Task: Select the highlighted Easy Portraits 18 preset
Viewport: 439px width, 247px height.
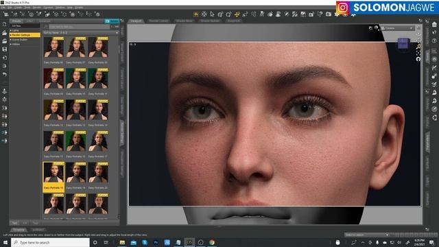Action: (x=54, y=177)
